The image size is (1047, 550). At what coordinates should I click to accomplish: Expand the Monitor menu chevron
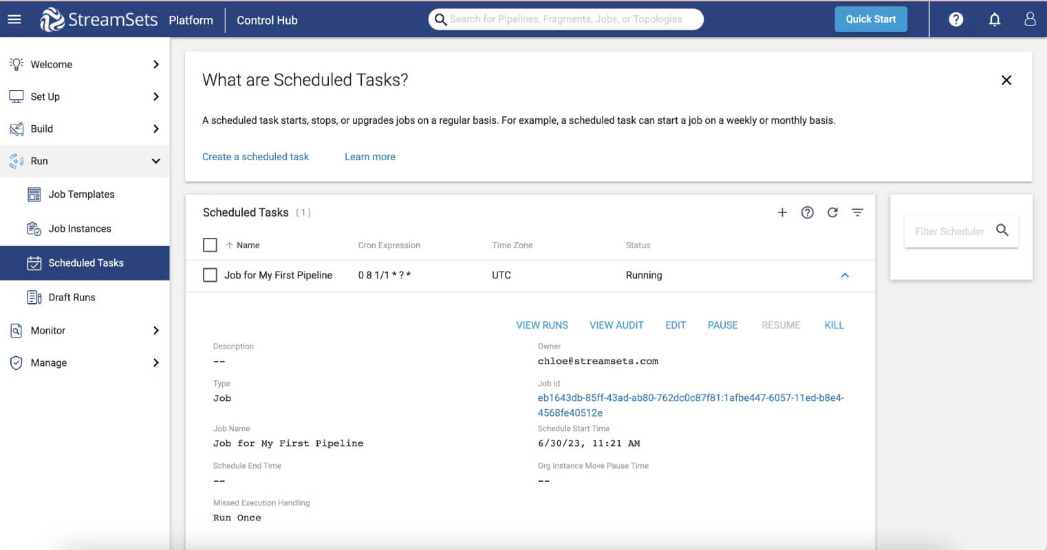[156, 331]
